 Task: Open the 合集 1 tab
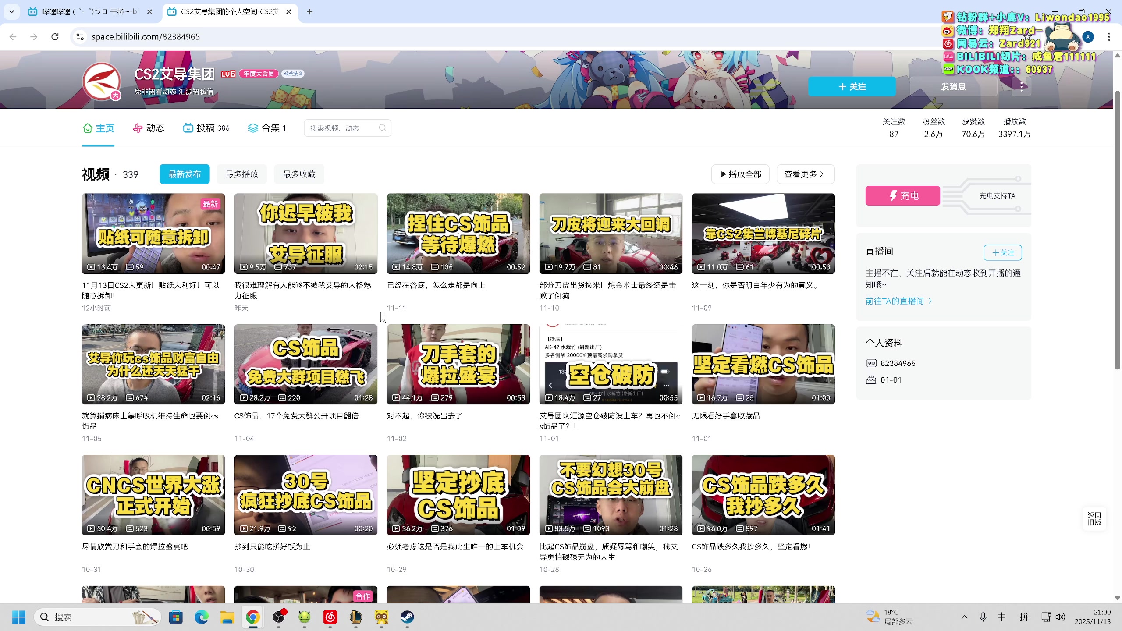coord(266,128)
